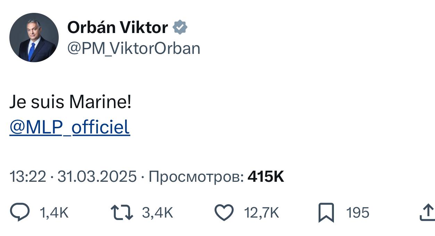This screenshot has width=435, height=236.
Task: Click the 1,4K replies count
Action: click(x=54, y=212)
